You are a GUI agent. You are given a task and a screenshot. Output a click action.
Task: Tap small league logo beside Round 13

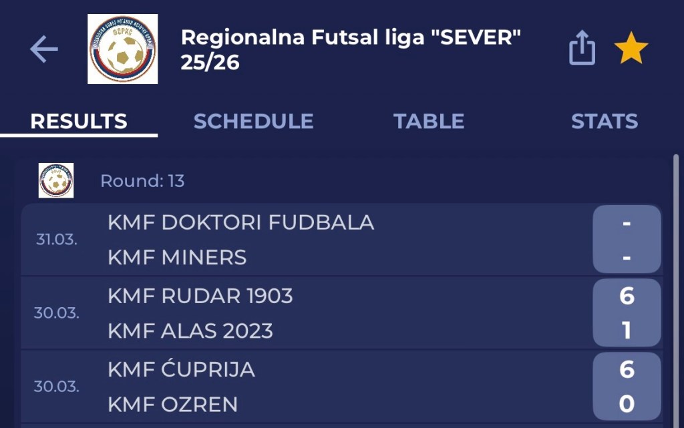56,180
